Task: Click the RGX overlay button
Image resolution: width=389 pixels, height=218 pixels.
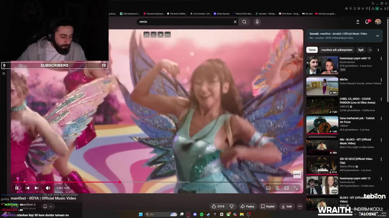Action: (x=167, y=35)
